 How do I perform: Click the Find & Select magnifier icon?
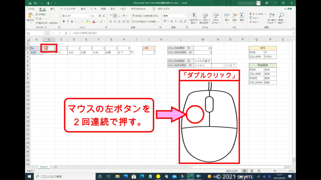[281, 16]
